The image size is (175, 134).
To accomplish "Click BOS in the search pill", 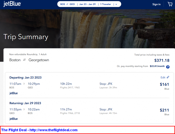I will [63, 4].
